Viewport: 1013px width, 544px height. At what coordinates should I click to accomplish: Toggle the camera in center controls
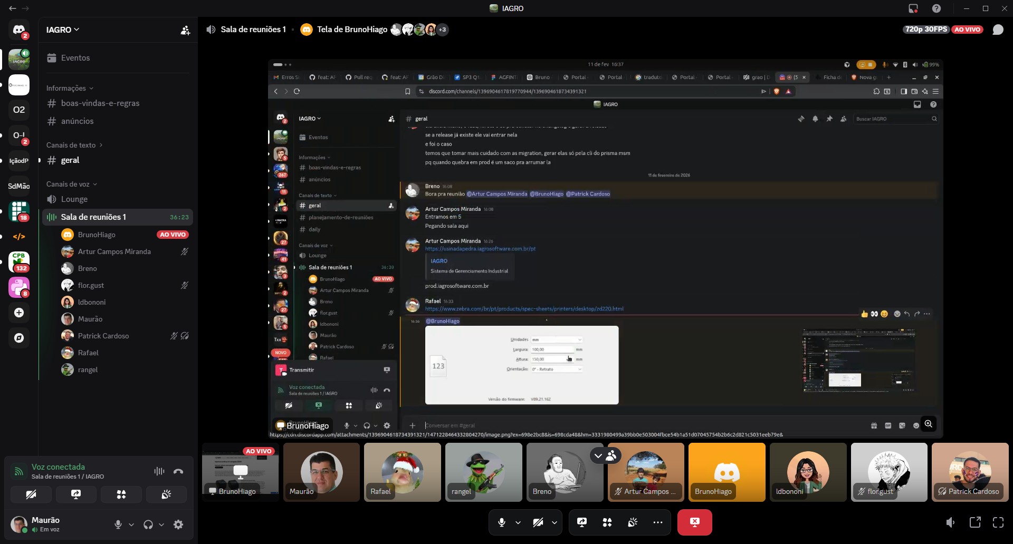tap(538, 522)
